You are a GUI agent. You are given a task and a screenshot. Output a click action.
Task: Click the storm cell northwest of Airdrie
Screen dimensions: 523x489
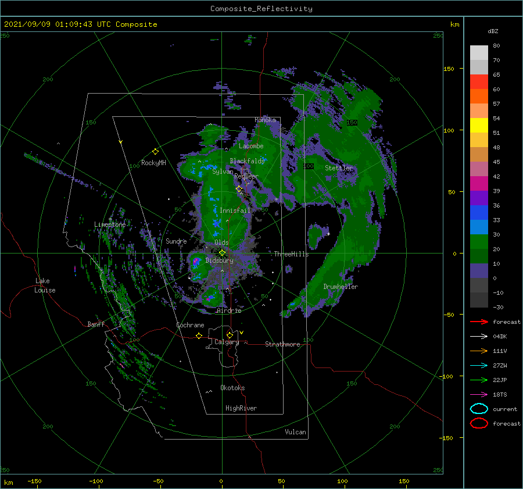pos(211,297)
